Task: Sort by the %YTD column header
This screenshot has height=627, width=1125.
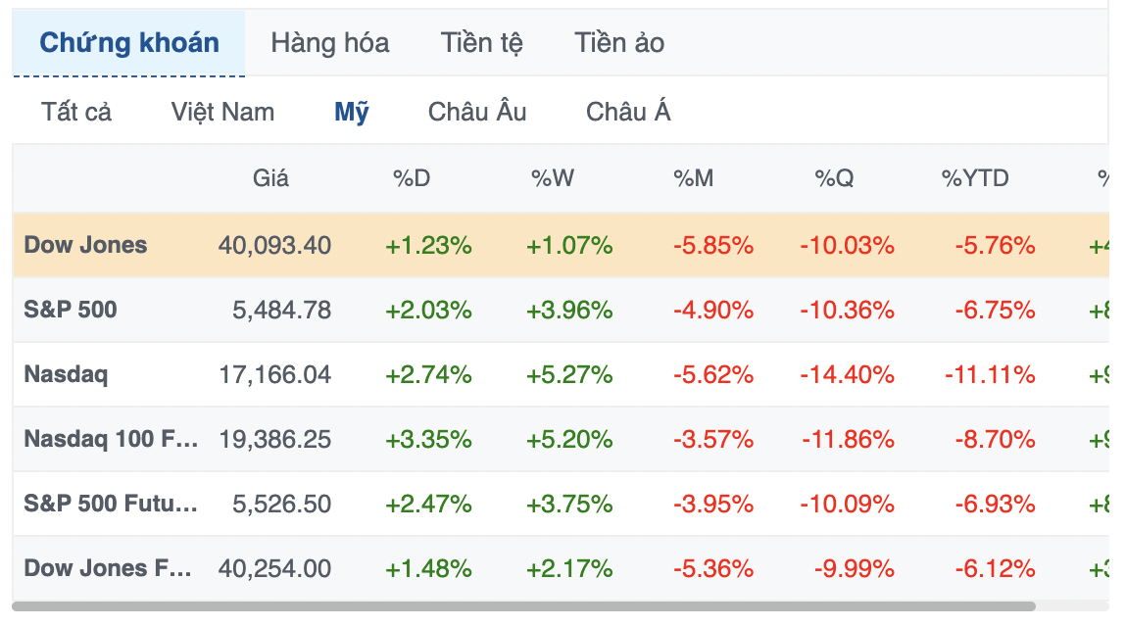Action: [x=975, y=178]
